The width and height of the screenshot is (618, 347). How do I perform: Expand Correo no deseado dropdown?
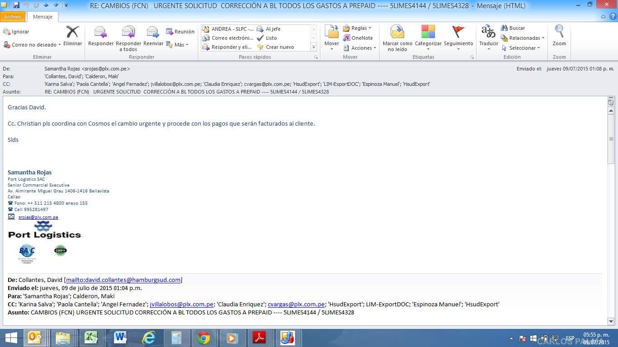60,45
